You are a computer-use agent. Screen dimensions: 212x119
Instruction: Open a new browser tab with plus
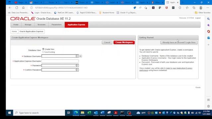183,2
